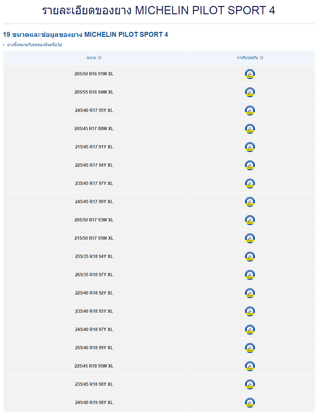Select warranty badge for 205/50 R17 93W XL
This screenshot has height=417, width=320.
click(x=250, y=220)
